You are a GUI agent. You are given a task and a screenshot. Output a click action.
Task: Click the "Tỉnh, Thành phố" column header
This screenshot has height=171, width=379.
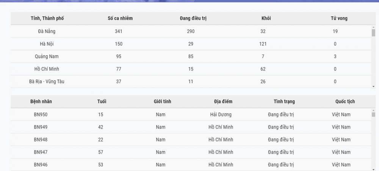pos(47,18)
